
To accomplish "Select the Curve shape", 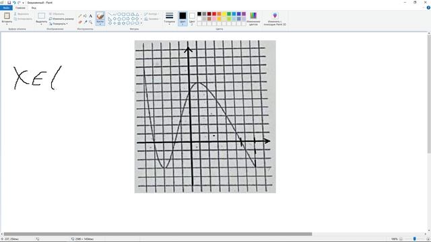I will click(114, 14).
